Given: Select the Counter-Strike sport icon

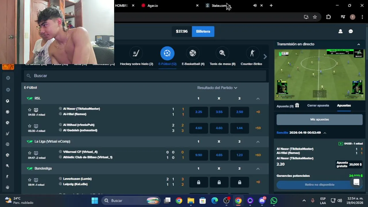Looking at the screenshot, I should click(252, 53).
